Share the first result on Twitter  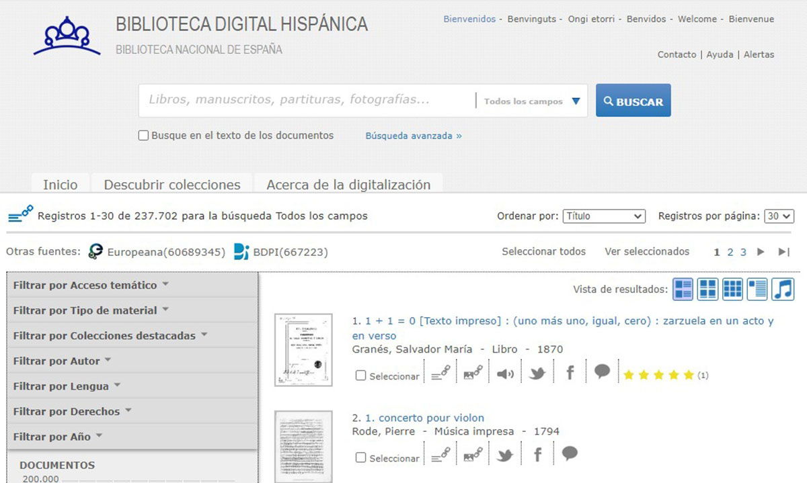point(537,375)
